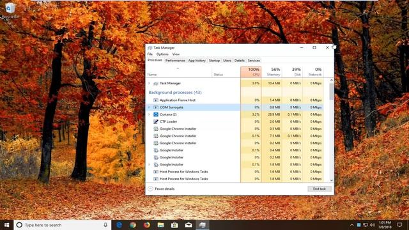The image size is (409, 230).
Task: Switch to the Services tab
Action: coord(254,61)
